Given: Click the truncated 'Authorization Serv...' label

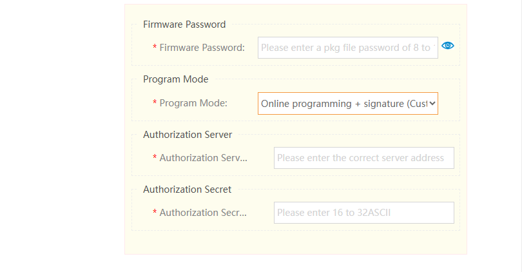Looking at the screenshot, I should click(204, 158).
